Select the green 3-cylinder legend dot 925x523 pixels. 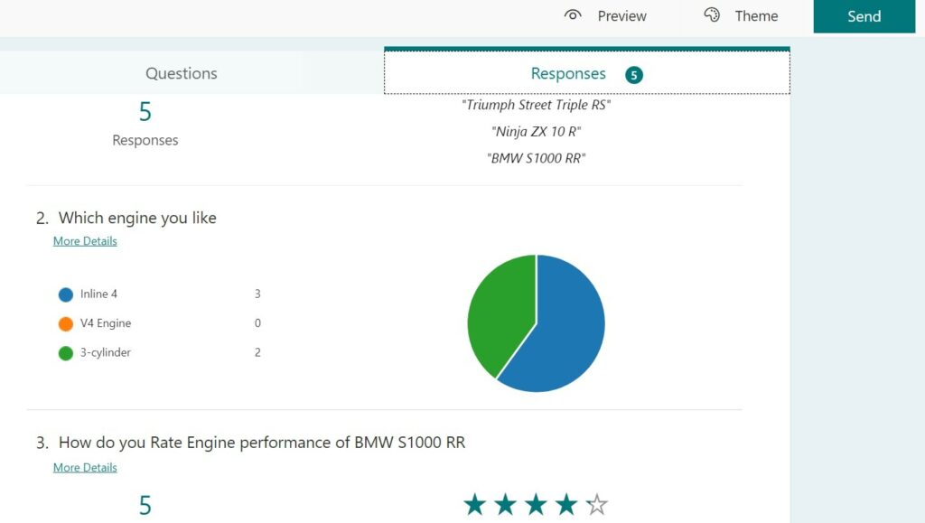(x=65, y=352)
